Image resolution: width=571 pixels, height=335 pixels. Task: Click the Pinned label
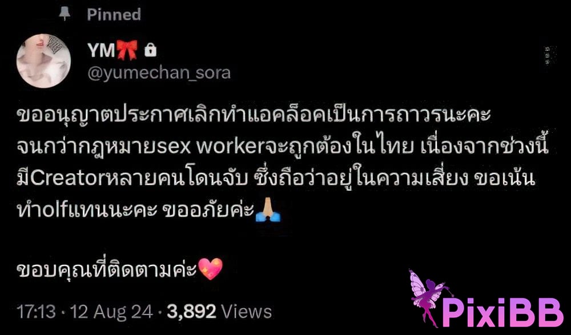(114, 15)
